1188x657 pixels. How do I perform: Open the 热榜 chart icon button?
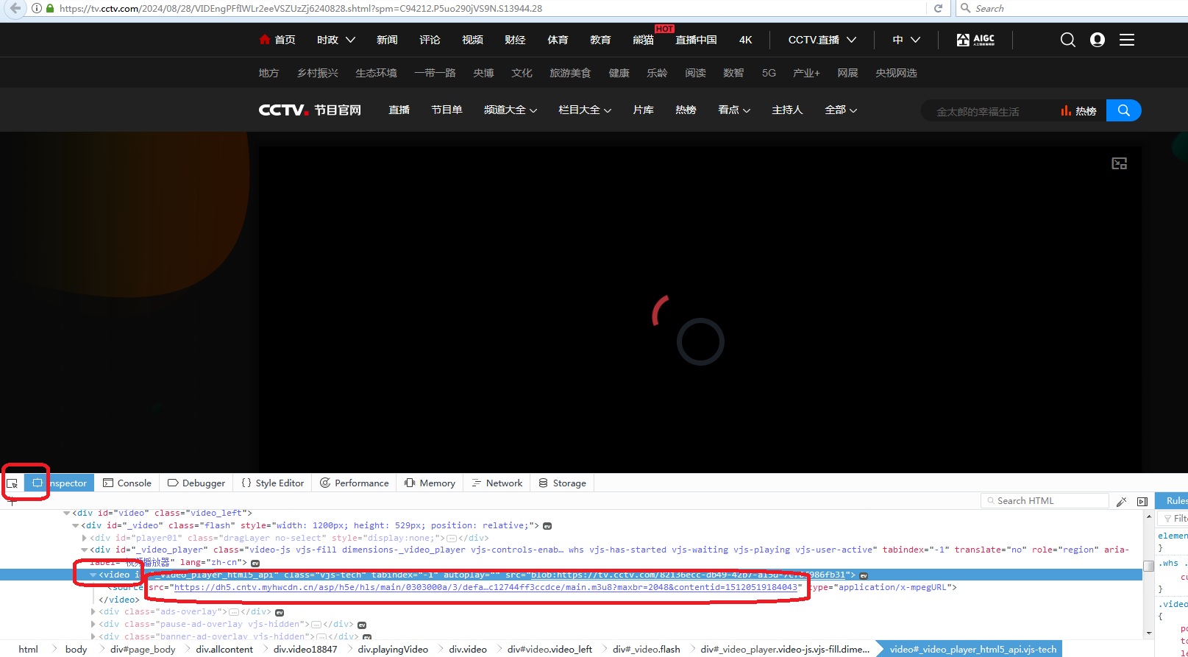1078,111
